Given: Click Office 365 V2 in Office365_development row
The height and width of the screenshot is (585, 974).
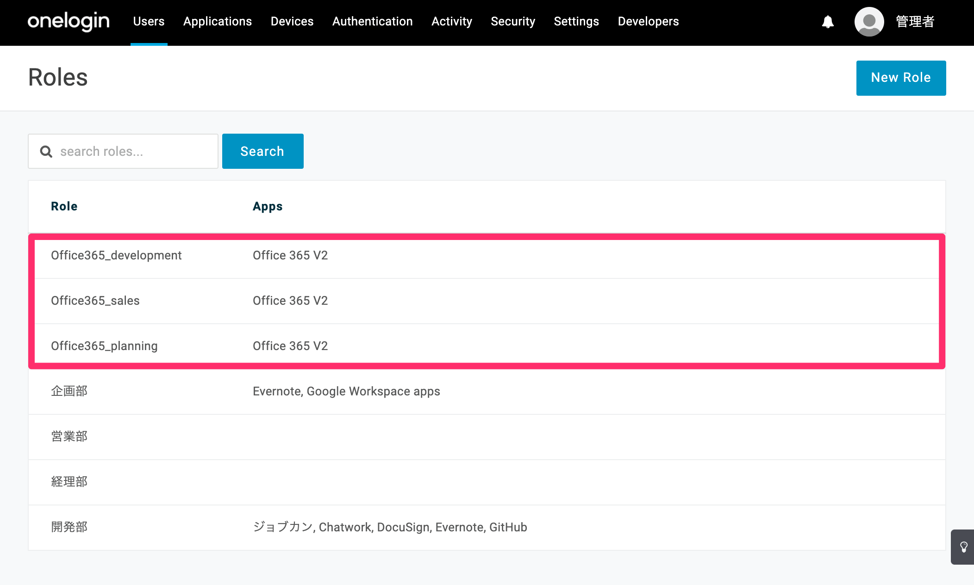Looking at the screenshot, I should coord(290,255).
